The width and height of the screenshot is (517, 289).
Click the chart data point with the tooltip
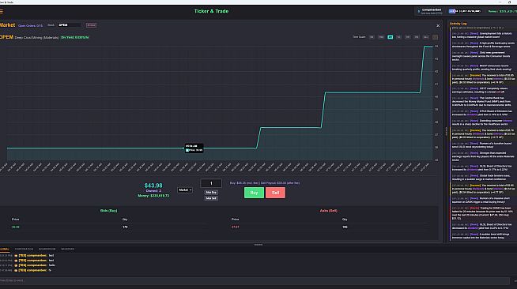pos(184,148)
